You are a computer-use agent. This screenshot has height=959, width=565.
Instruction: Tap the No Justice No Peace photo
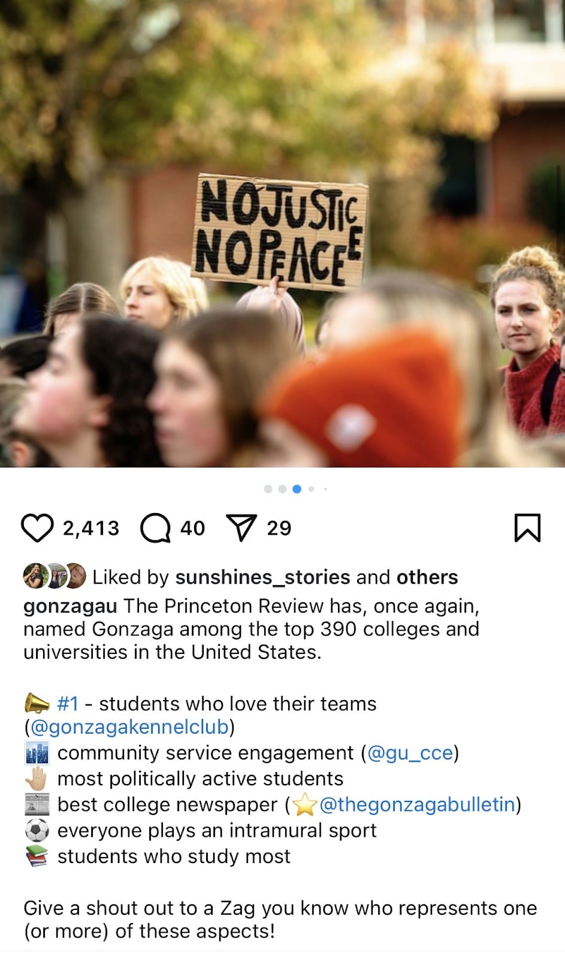click(x=282, y=234)
